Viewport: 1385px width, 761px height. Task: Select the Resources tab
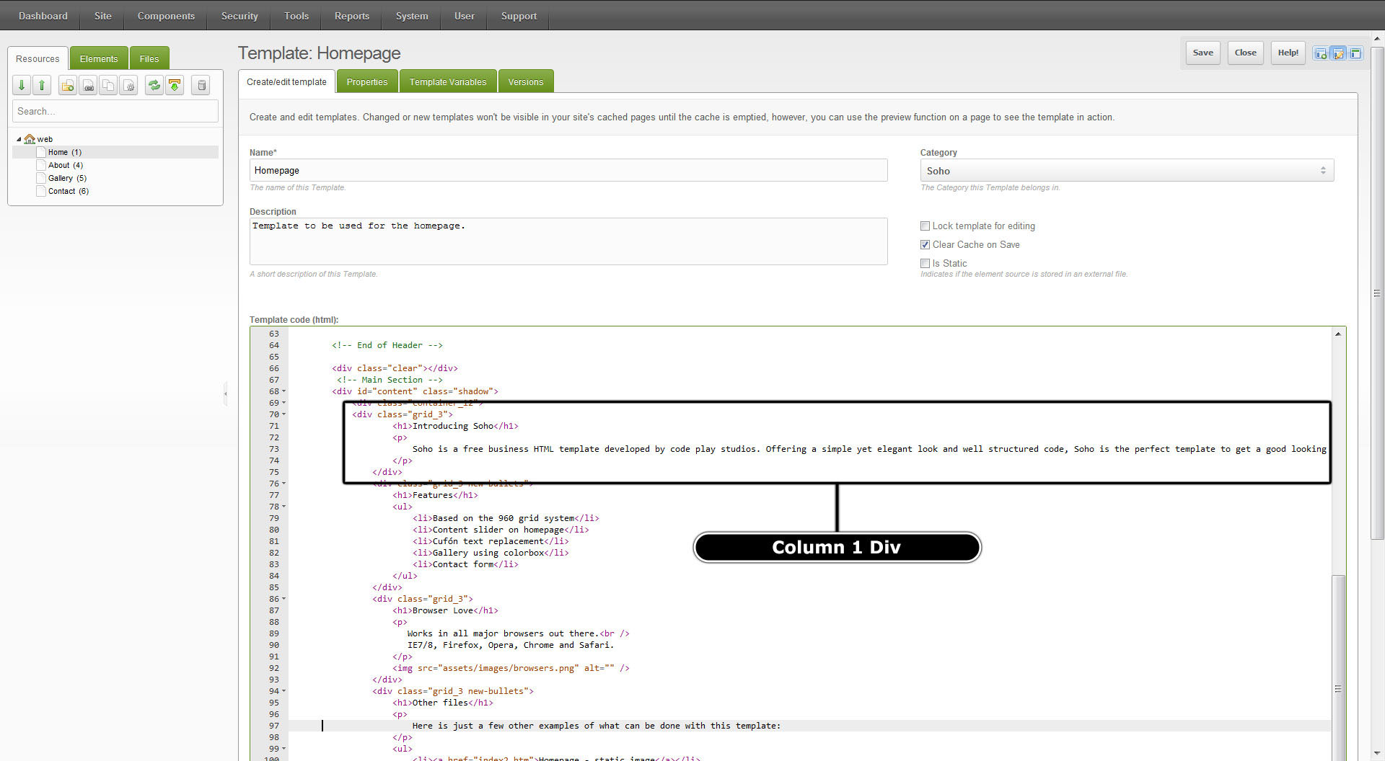pyautogui.click(x=38, y=59)
